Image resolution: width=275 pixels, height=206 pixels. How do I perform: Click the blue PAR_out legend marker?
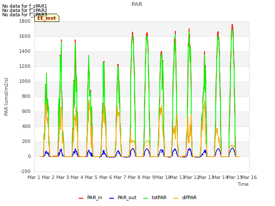tap(111, 198)
